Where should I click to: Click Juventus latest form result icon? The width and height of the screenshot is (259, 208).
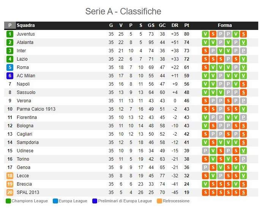click(x=243, y=34)
